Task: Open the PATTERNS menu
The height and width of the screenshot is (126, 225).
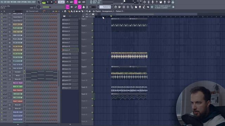Action: pos(13,2)
